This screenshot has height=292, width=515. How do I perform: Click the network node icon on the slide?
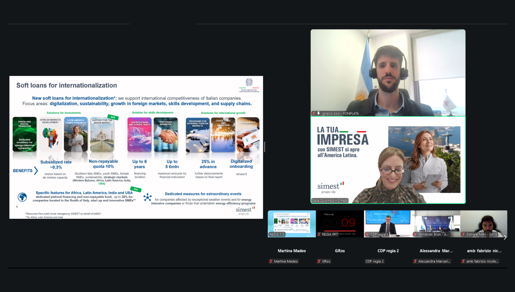[x=148, y=197]
